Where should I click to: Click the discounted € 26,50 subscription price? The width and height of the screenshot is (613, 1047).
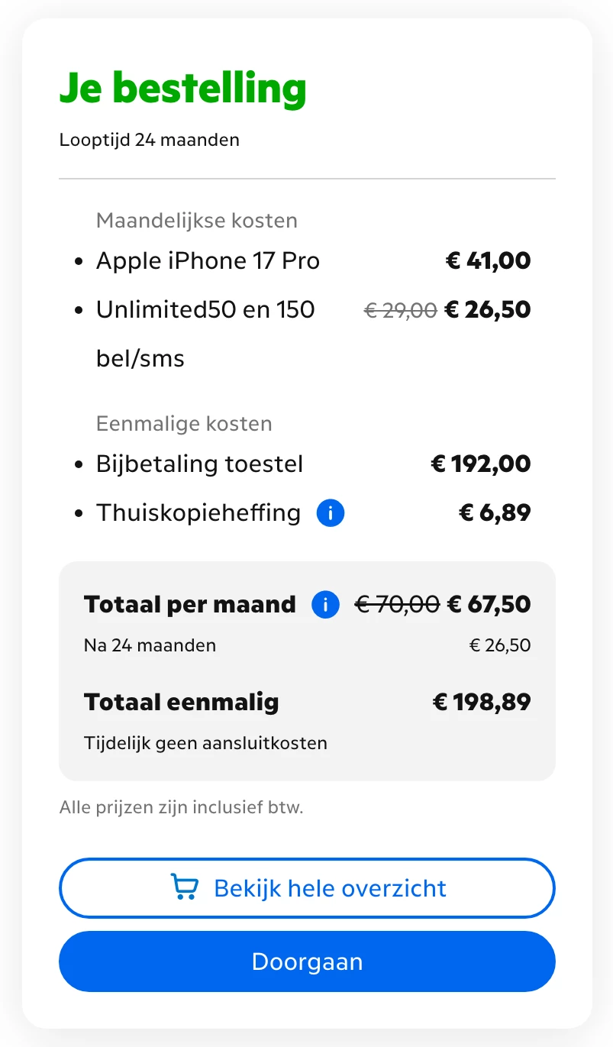[488, 310]
